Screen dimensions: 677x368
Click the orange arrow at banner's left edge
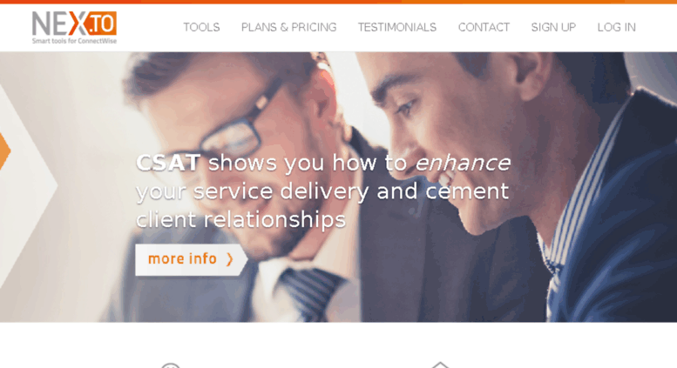(x=4, y=151)
